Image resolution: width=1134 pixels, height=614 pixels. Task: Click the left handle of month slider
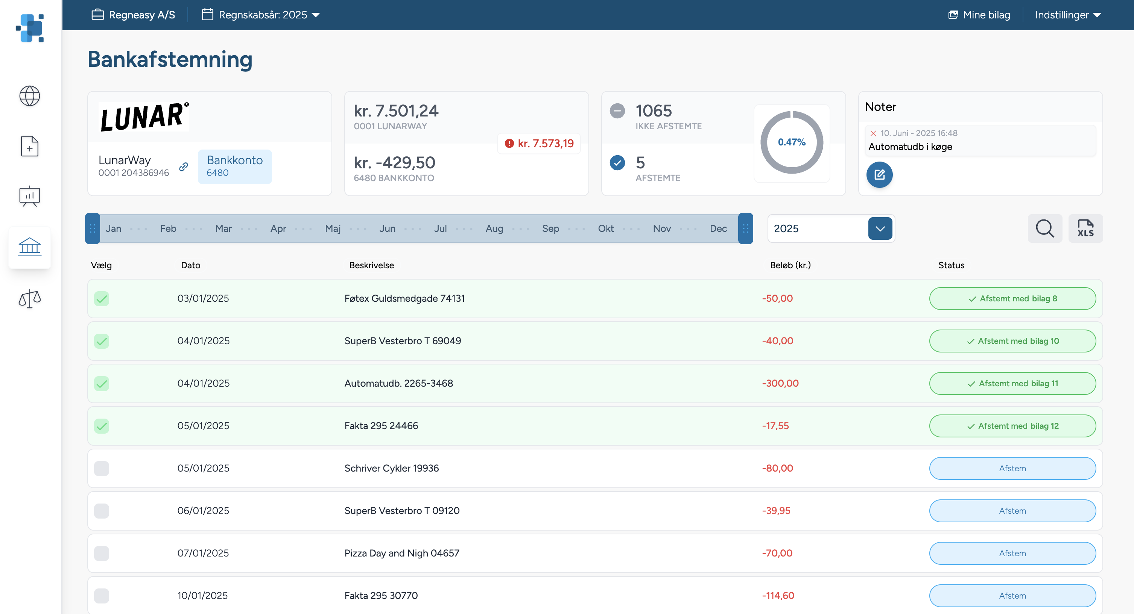click(x=93, y=228)
